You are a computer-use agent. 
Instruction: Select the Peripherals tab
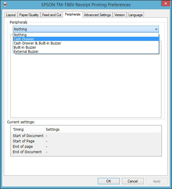(x=73, y=14)
